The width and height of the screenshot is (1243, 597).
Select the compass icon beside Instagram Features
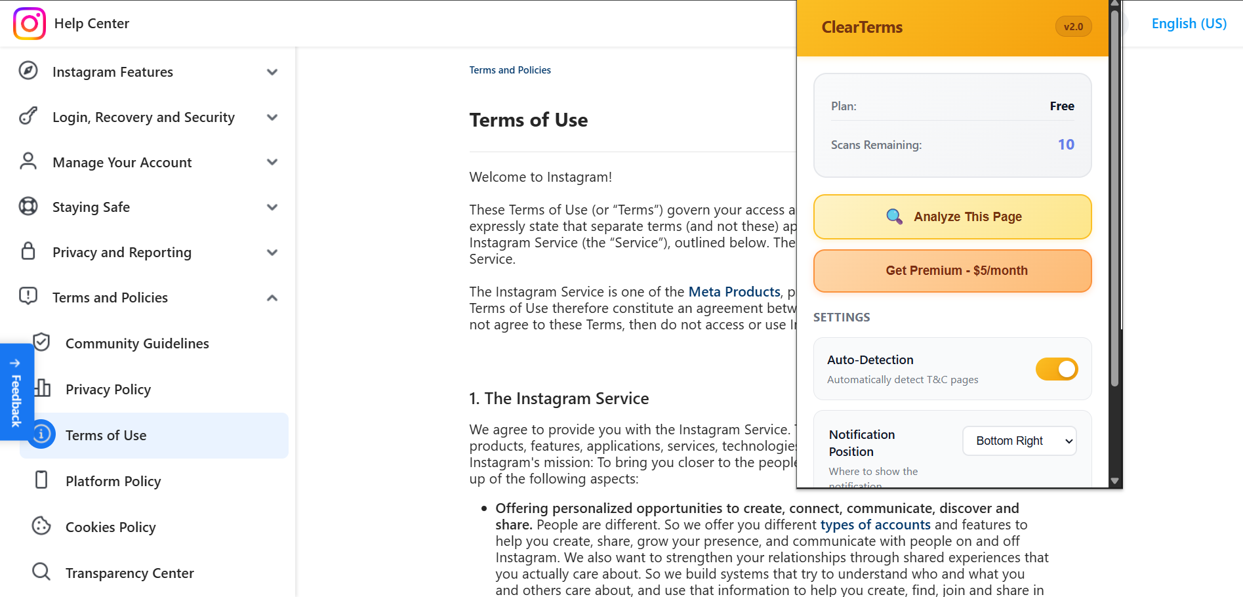coord(28,72)
